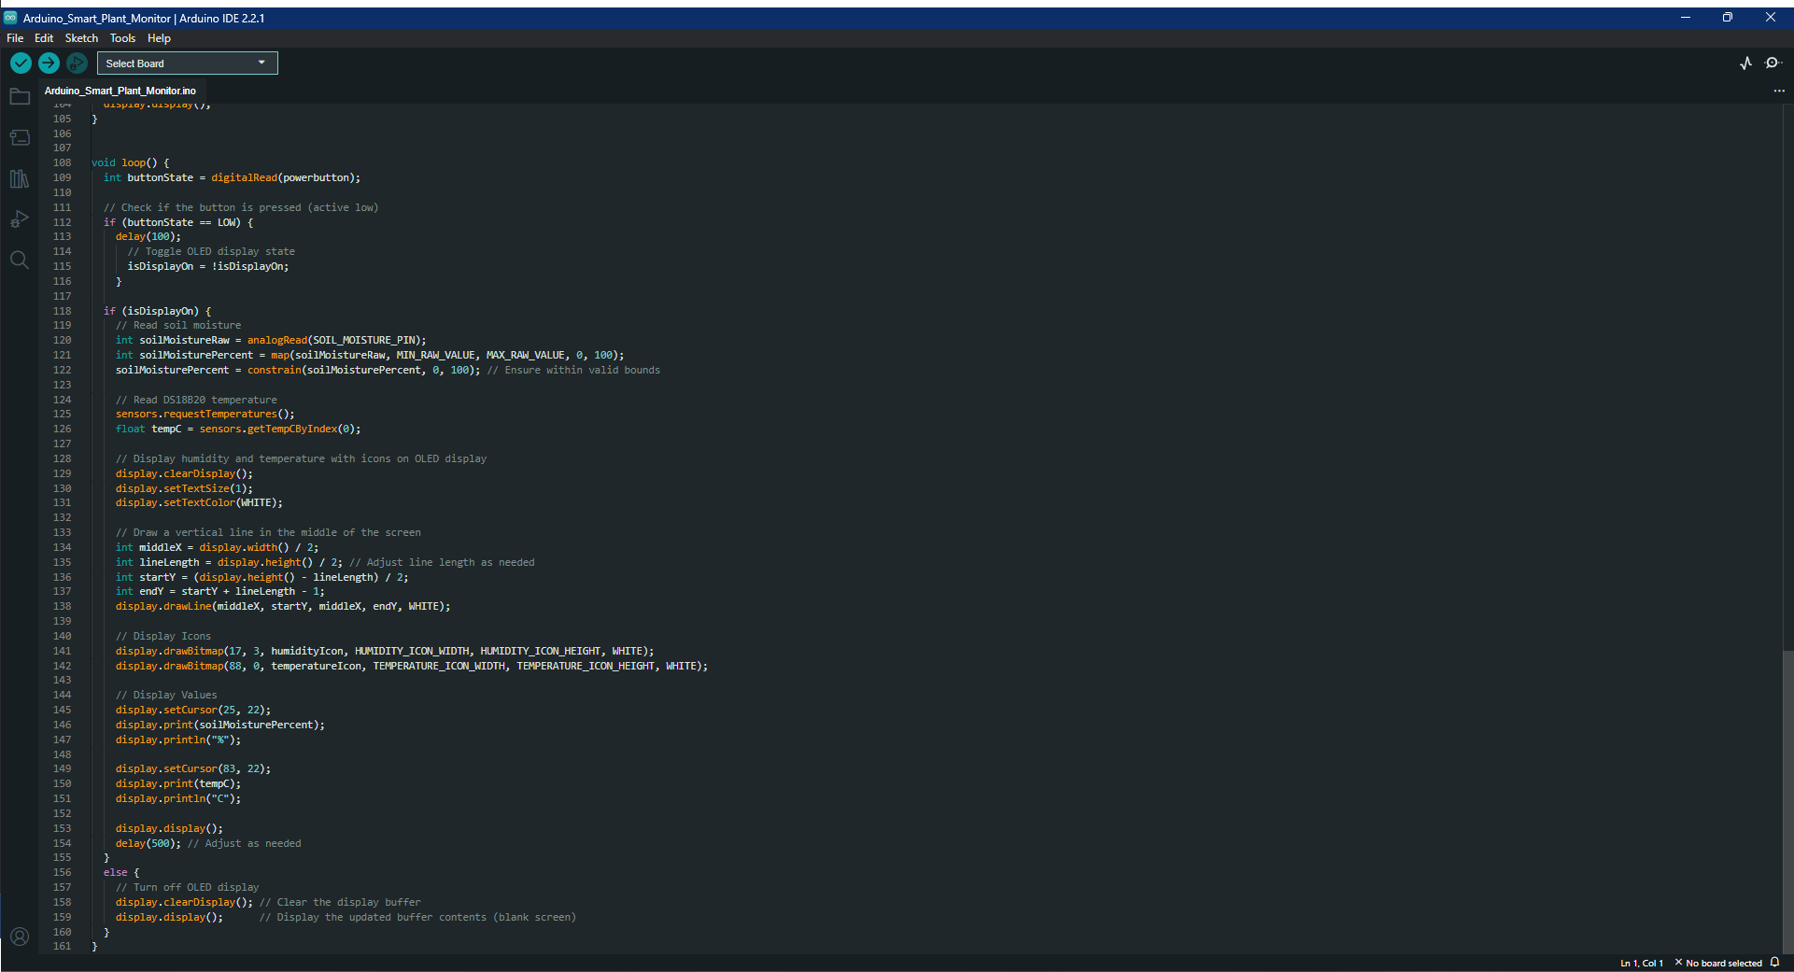Click 'delay(100);' line
The width and height of the screenshot is (1794, 972).
pos(148,236)
